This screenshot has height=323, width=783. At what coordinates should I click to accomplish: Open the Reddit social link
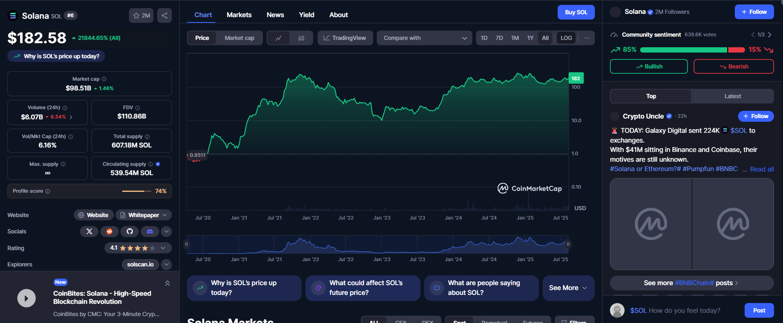(x=109, y=231)
